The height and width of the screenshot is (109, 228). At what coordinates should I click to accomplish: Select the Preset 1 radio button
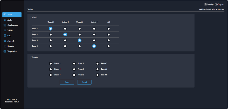click(51, 64)
